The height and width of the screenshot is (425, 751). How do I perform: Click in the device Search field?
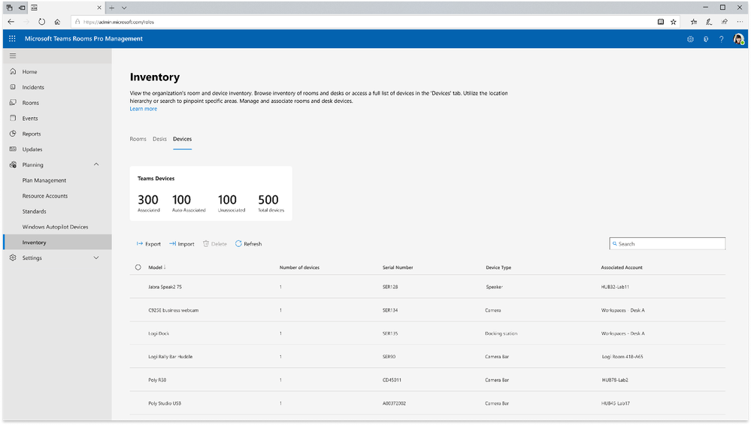tap(668, 243)
